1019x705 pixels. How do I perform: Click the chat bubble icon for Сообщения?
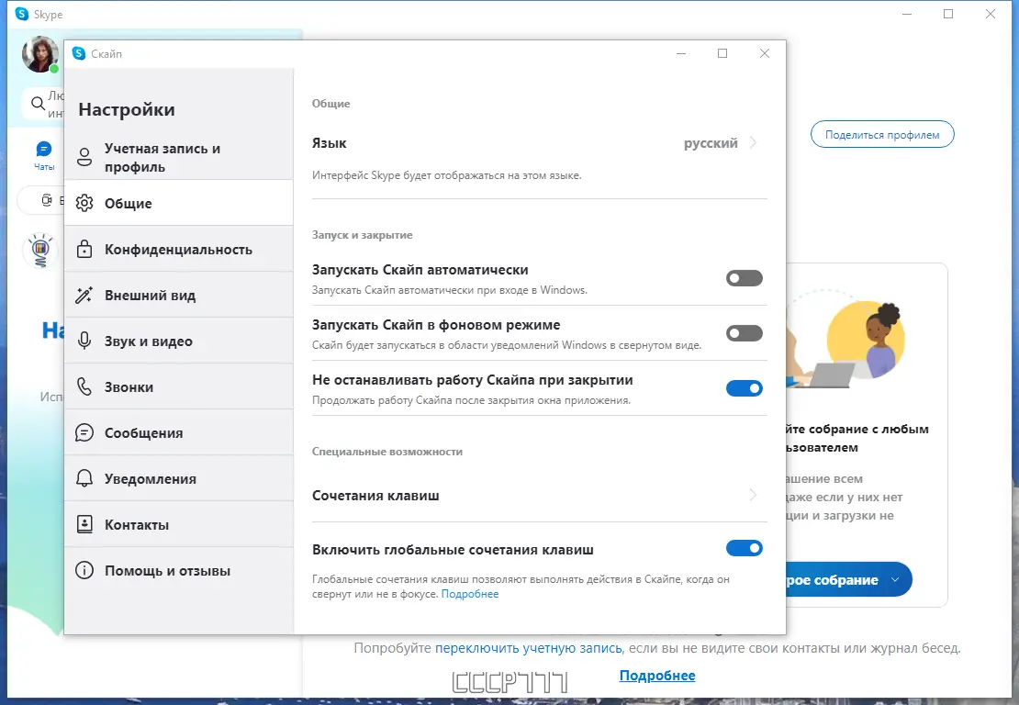tap(84, 432)
